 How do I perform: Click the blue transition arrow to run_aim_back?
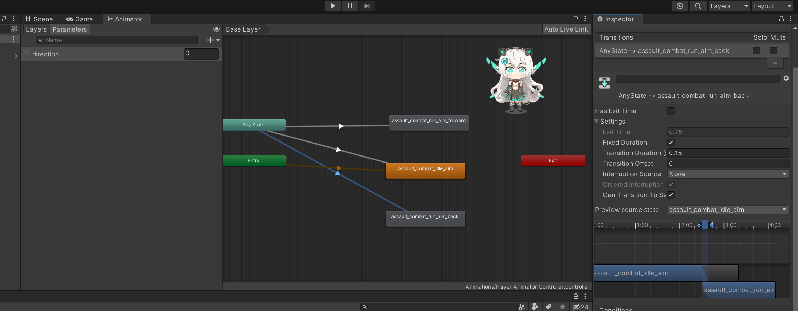click(x=337, y=173)
